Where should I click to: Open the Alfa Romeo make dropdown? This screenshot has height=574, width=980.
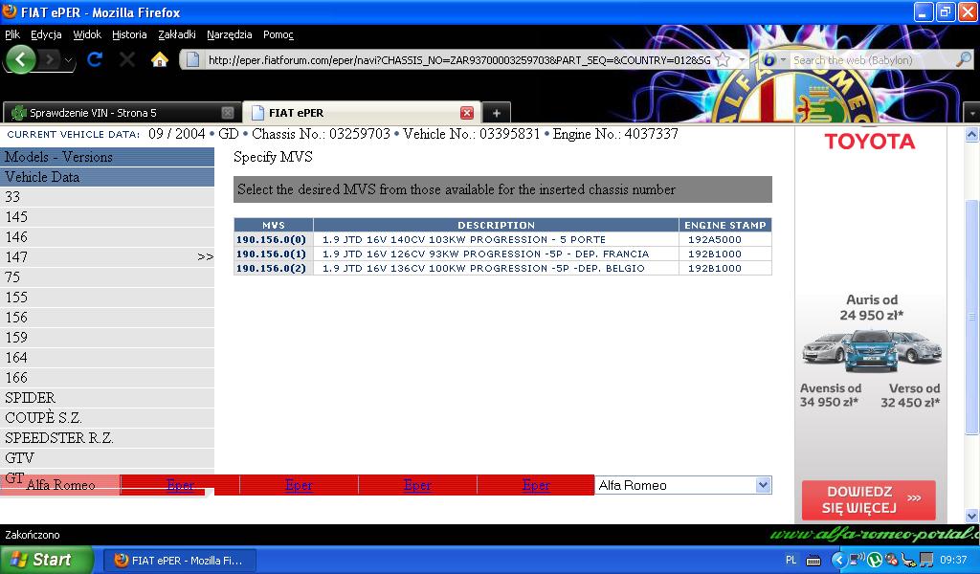point(683,485)
